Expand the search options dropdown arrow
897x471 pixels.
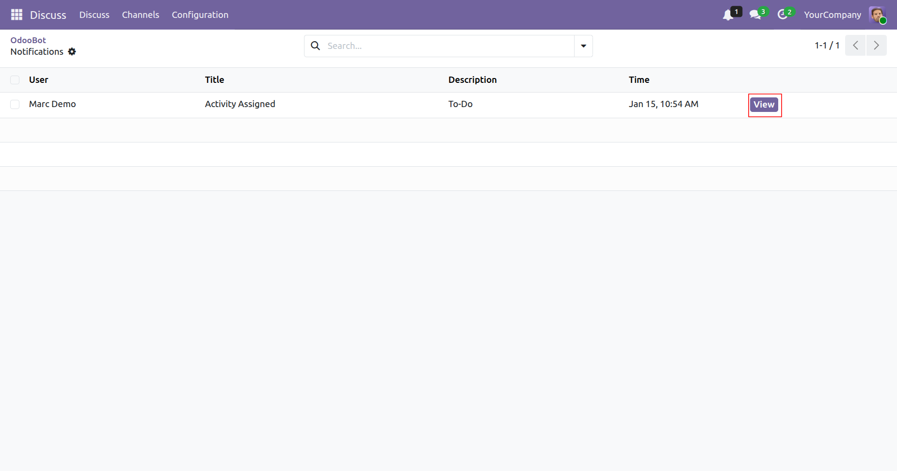point(583,46)
